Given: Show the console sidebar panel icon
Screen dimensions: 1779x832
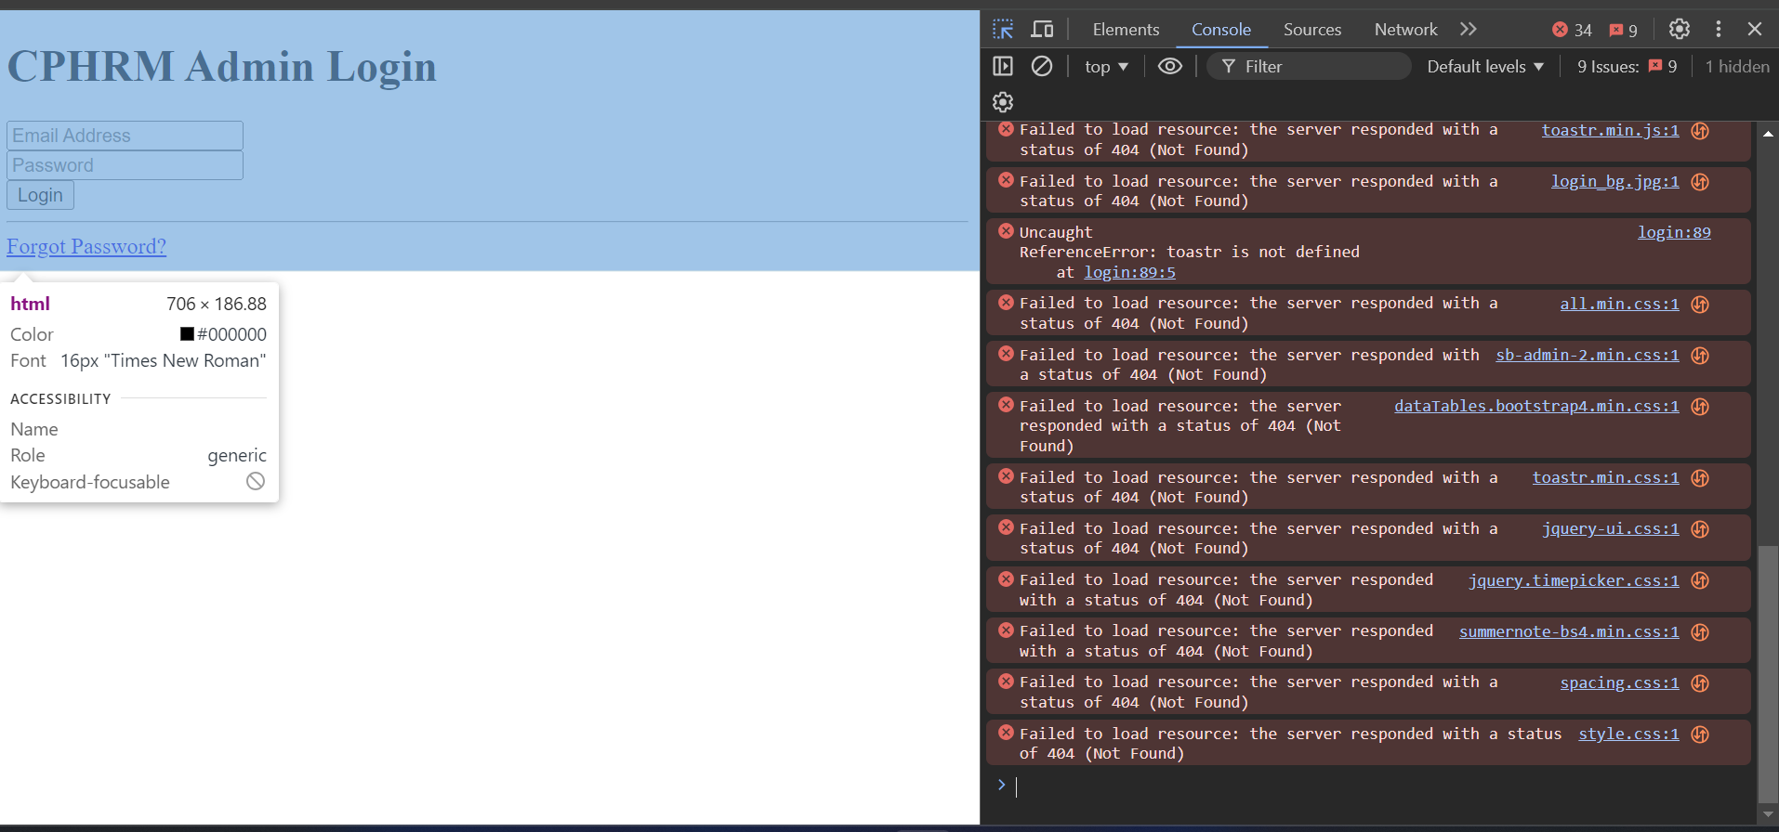Looking at the screenshot, I should click(1003, 66).
